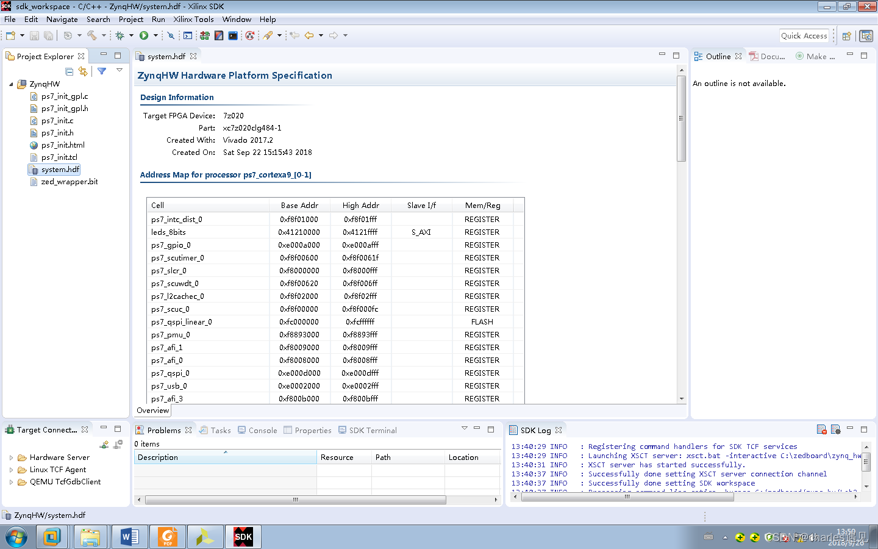The height and width of the screenshot is (549, 878).
Task: Click the Save toolbar icon
Action: click(34, 35)
